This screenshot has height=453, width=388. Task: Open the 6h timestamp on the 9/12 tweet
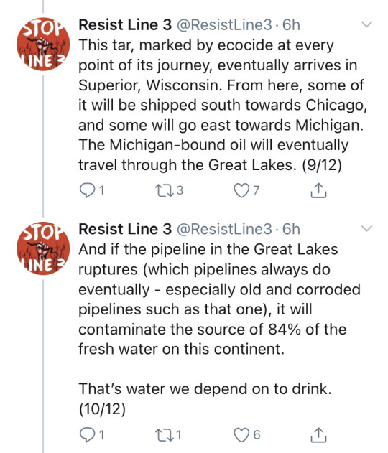291,25
